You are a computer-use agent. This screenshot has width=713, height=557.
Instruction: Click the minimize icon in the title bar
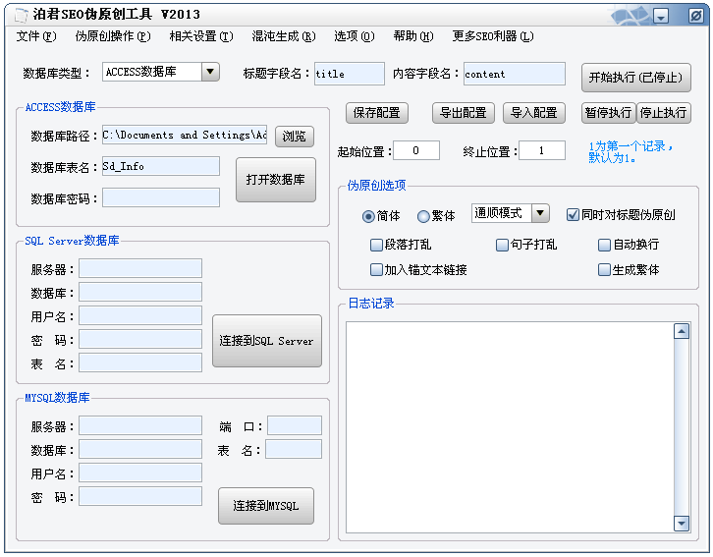(x=662, y=15)
